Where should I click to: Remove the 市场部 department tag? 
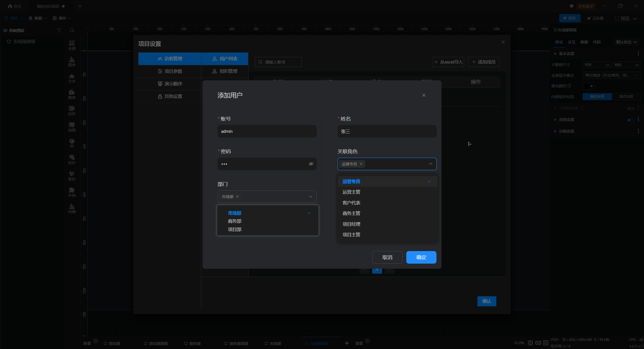pyautogui.click(x=237, y=197)
